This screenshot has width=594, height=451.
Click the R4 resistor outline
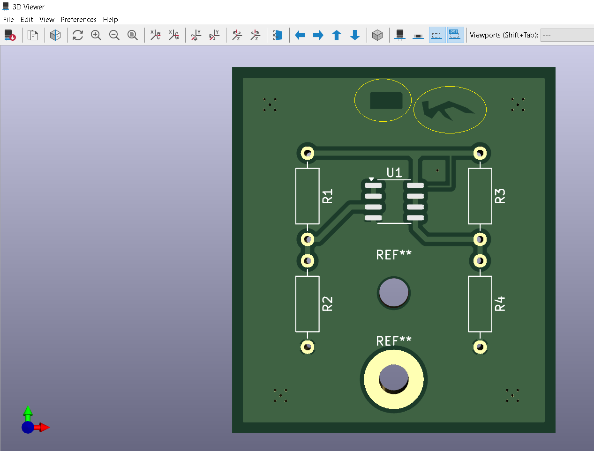(x=480, y=304)
